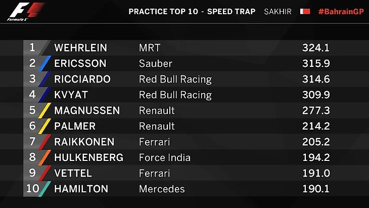Click Ericsson's blue team color stripe

[x=45, y=64]
